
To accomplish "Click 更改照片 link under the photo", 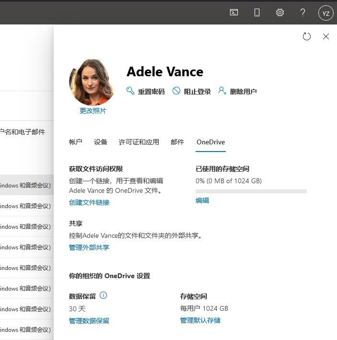I will (x=93, y=111).
